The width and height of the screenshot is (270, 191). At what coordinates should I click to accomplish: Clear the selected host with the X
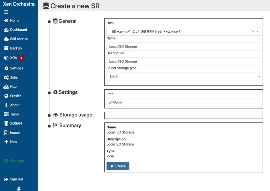pyautogui.click(x=253, y=31)
